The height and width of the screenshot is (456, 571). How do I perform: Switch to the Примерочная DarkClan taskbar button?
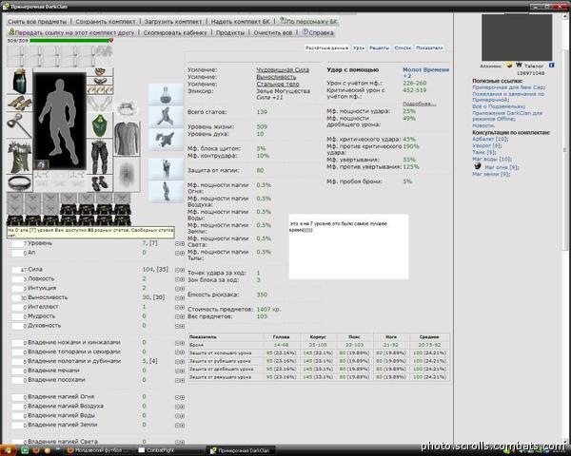coord(241,450)
